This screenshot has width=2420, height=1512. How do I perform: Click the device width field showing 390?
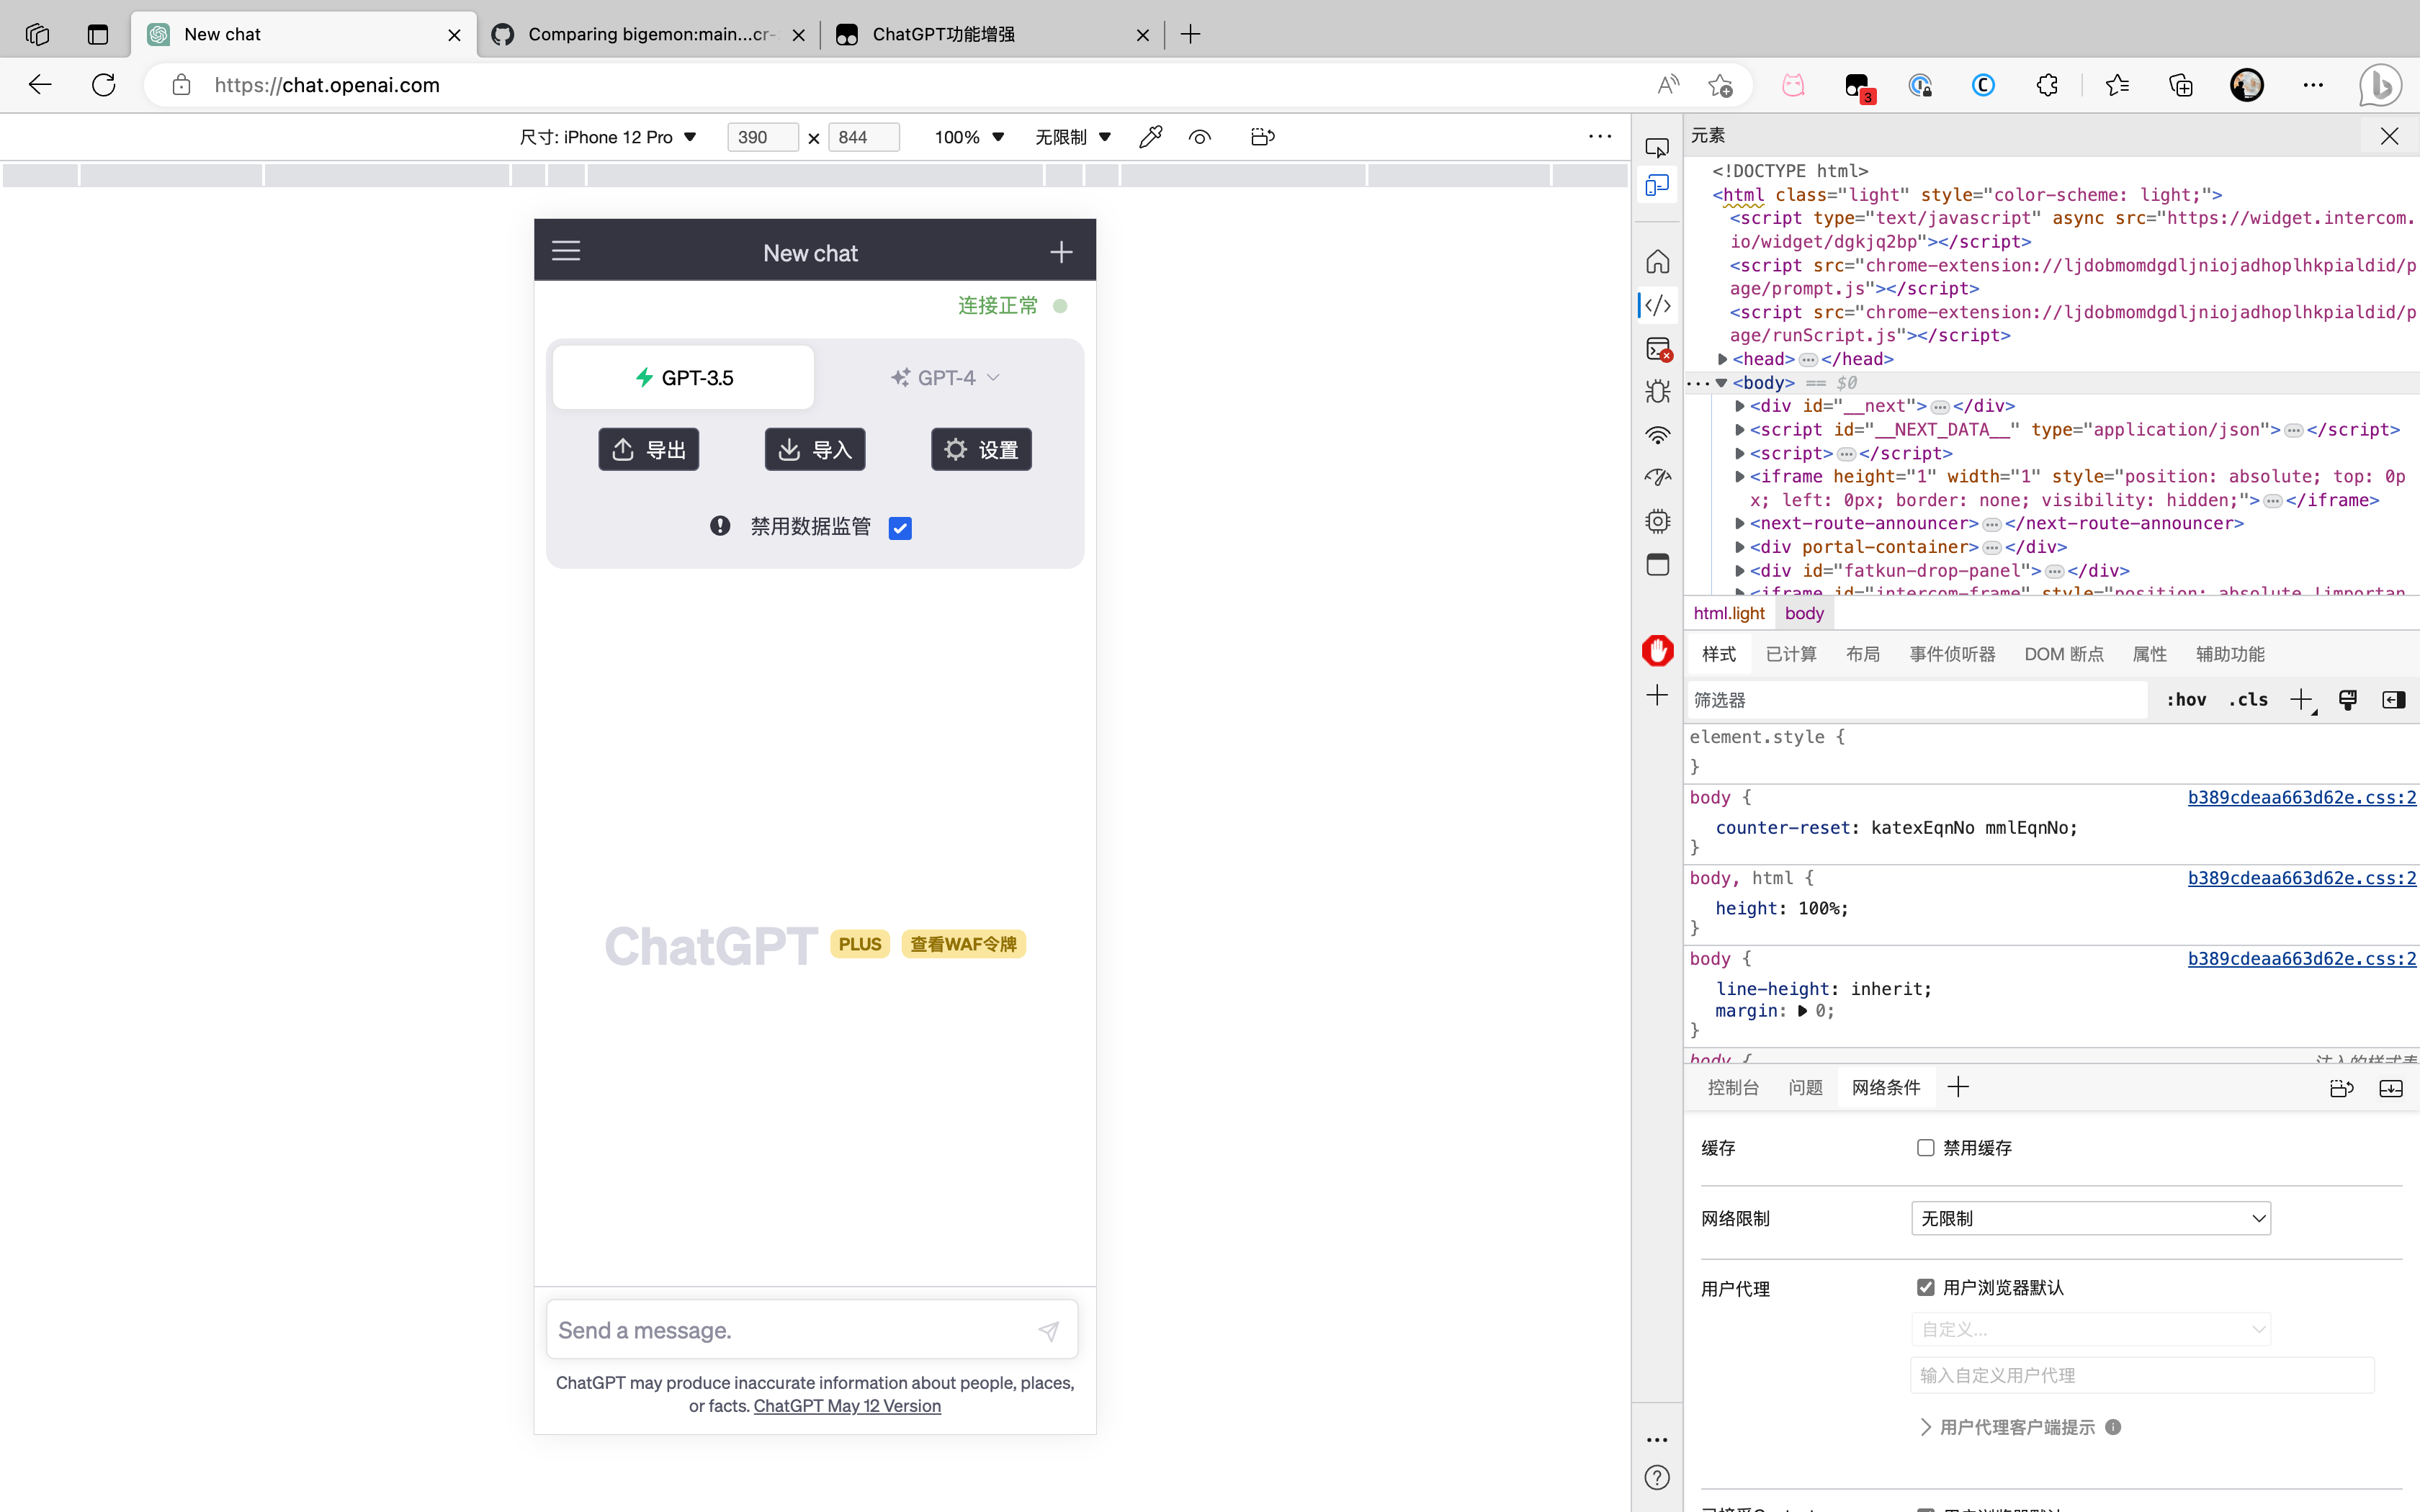[x=763, y=137]
